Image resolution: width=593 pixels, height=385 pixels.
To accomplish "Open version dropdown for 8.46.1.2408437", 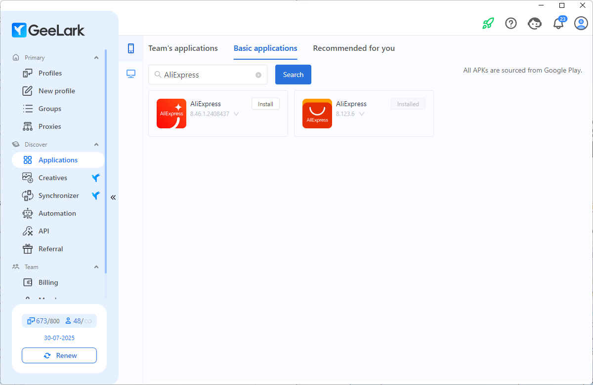I will 236,114.
